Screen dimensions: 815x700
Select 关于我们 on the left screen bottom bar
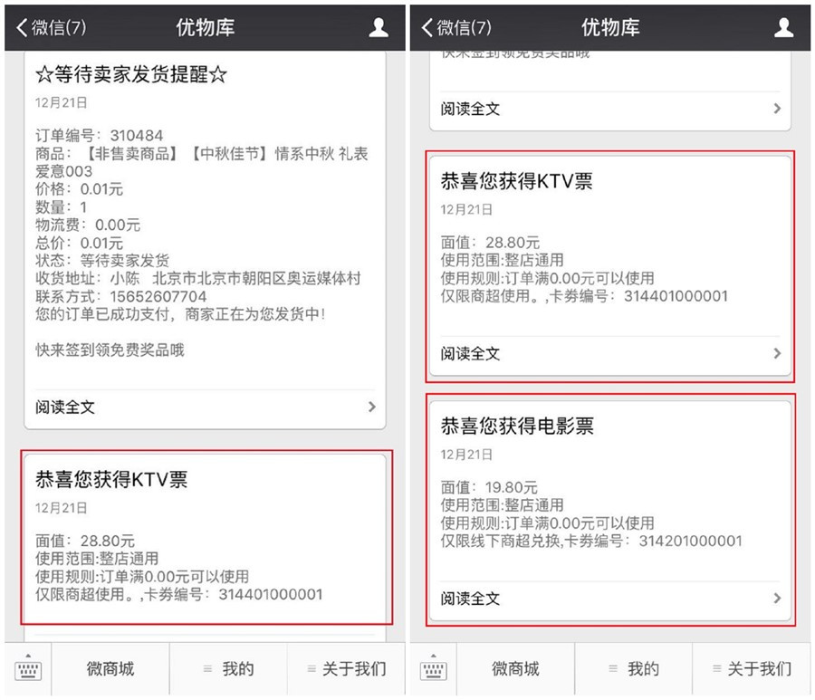tap(345, 669)
